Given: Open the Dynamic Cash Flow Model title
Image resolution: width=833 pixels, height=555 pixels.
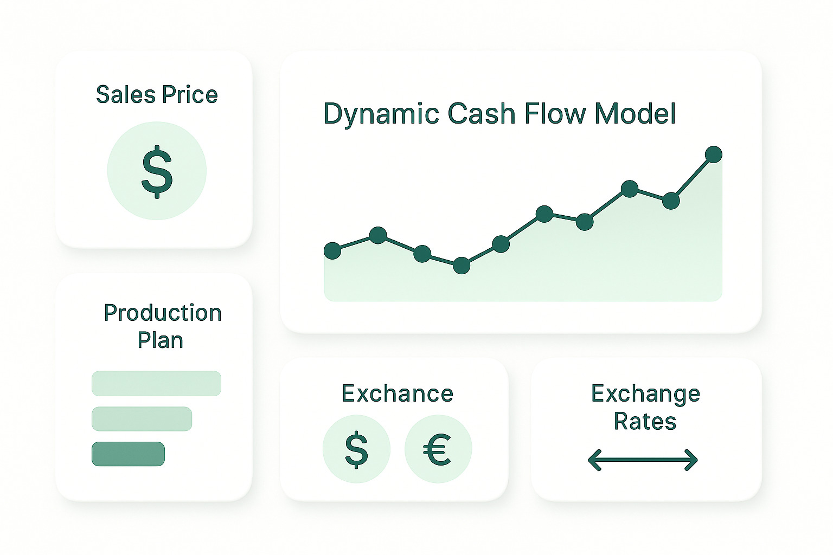Looking at the screenshot, I should 499,114.
